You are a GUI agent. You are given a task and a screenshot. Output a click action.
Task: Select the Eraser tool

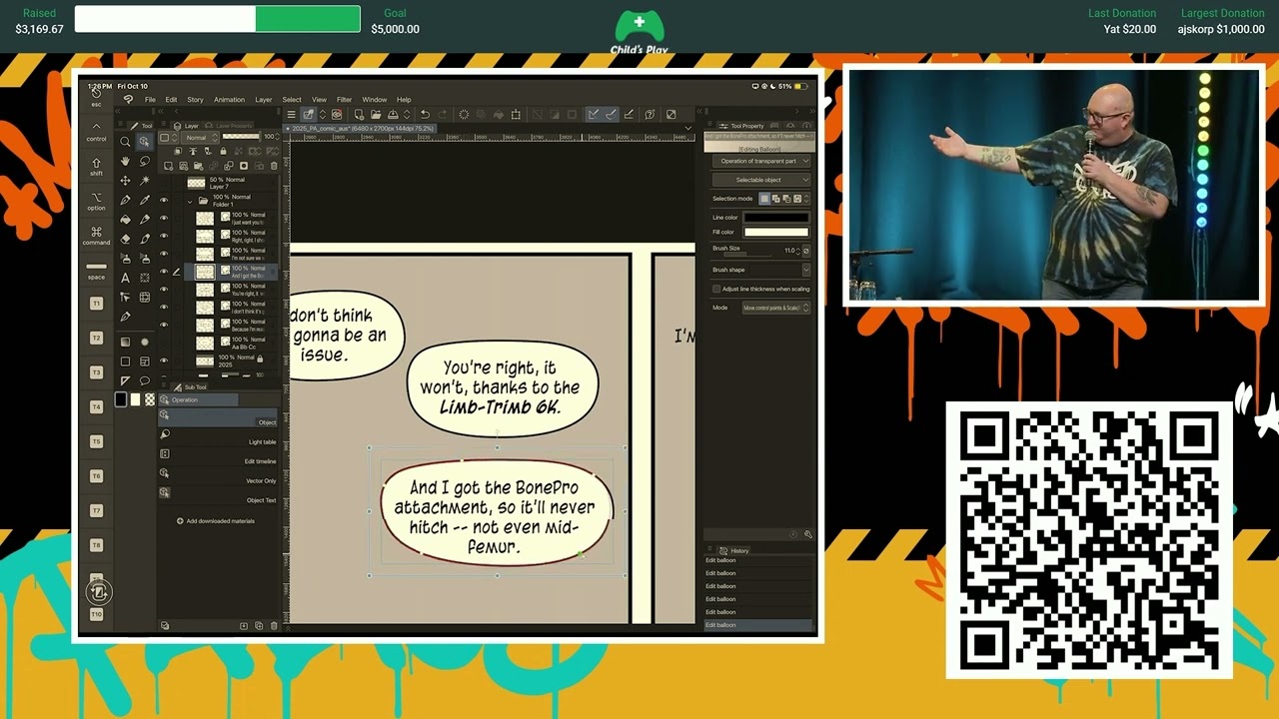[125, 239]
